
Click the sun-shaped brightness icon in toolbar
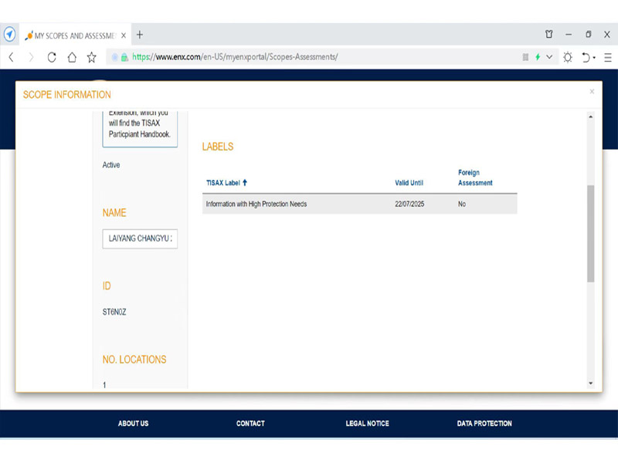tap(568, 57)
